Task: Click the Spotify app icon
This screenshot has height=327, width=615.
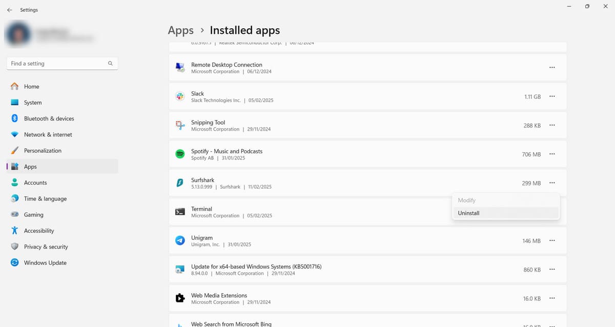Action: click(180, 154)
